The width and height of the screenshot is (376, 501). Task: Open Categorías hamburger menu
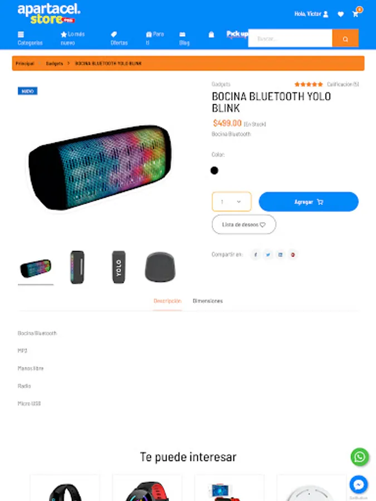point(30,38)
